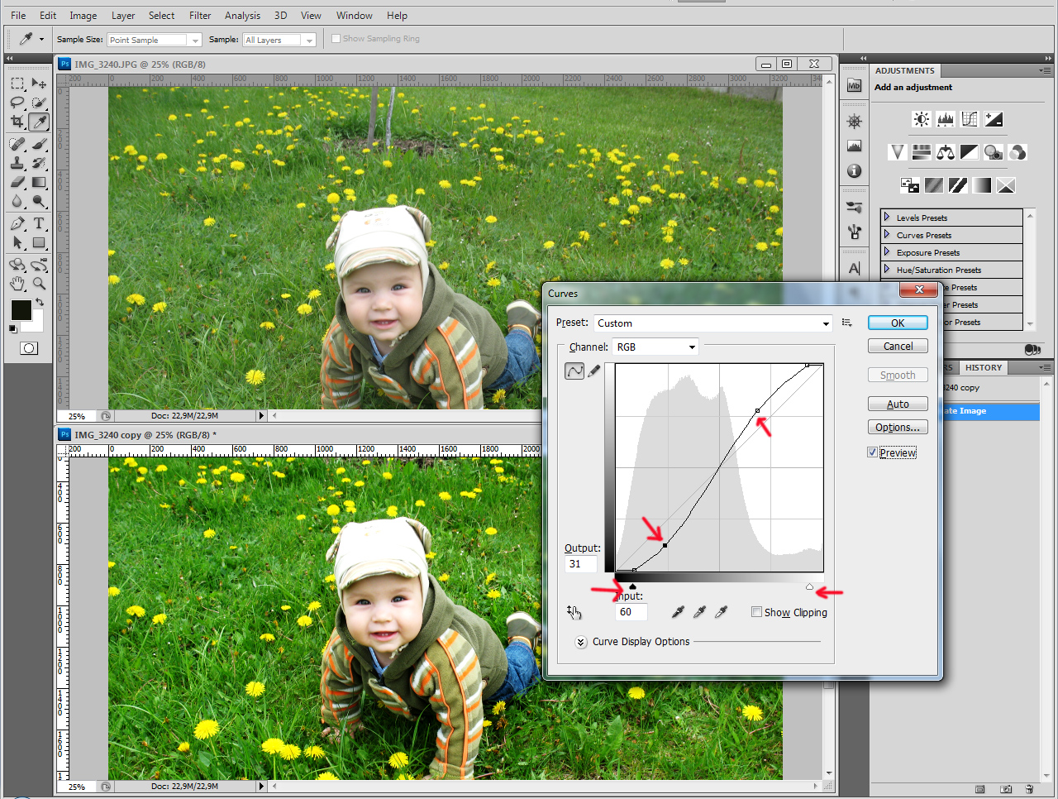The width and height of the screenshot is (1058, 799).
Task: Toggle Quick Mask mode
Action: tap(29, 348)
